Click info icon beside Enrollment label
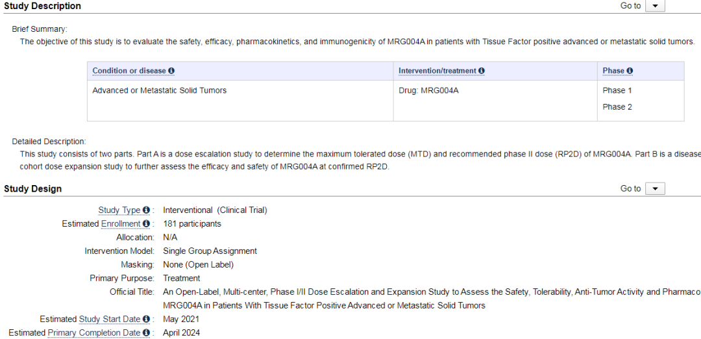This screenshot has height=339, width=701. [146, 224]
